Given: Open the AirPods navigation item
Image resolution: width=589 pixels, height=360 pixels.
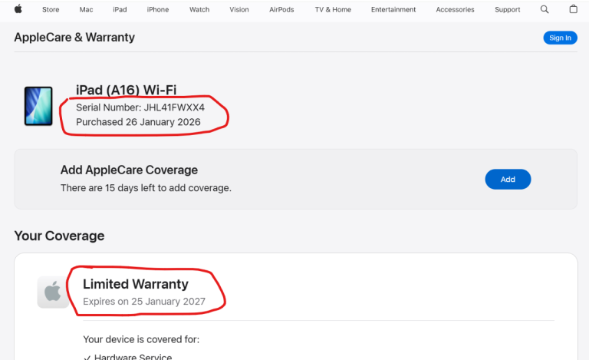Looking at the screenshot, I should tap(281, 10).
